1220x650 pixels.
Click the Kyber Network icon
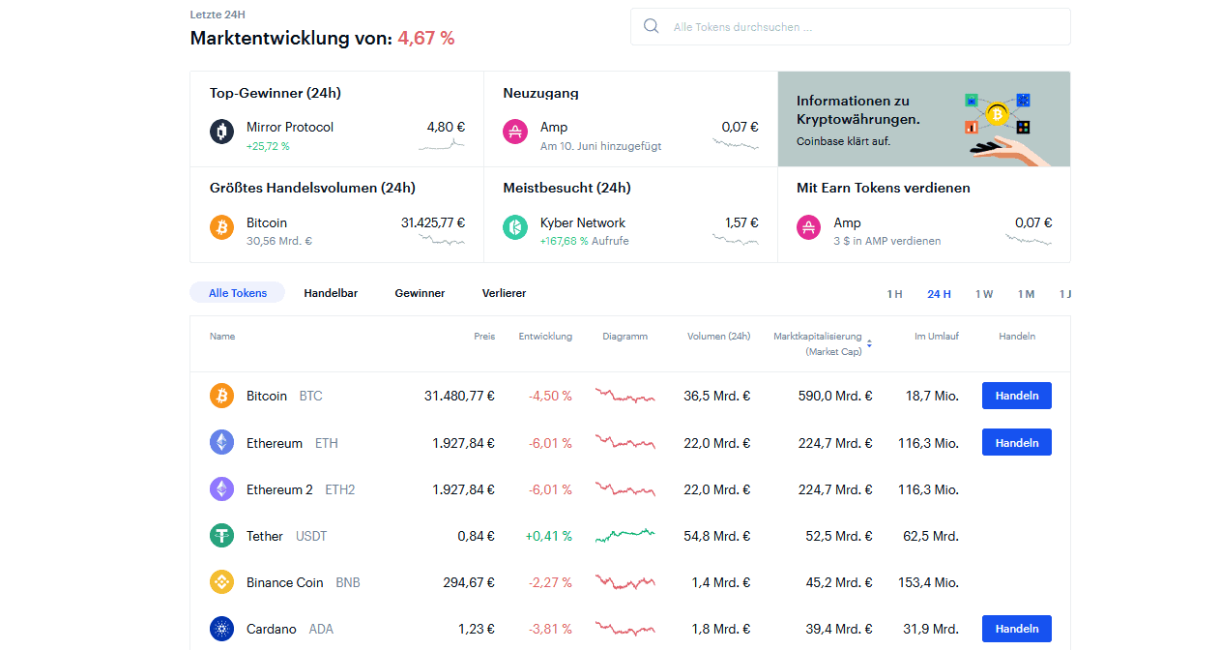(515, 227)
